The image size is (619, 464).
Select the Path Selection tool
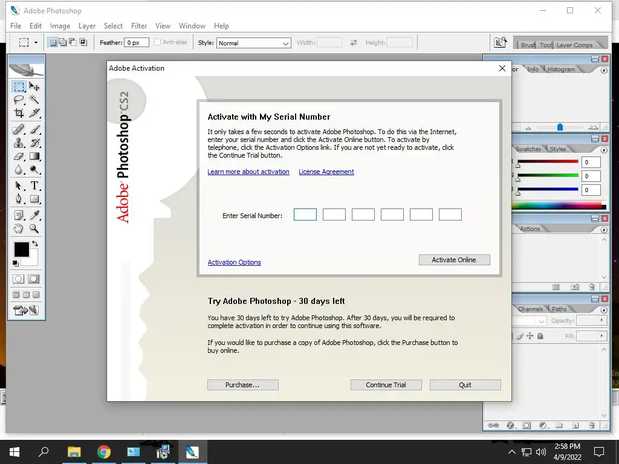tap(19, 185)
